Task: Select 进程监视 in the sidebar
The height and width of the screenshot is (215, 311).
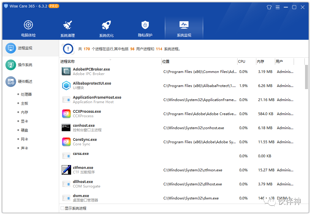Action: [x=31, y=48]
